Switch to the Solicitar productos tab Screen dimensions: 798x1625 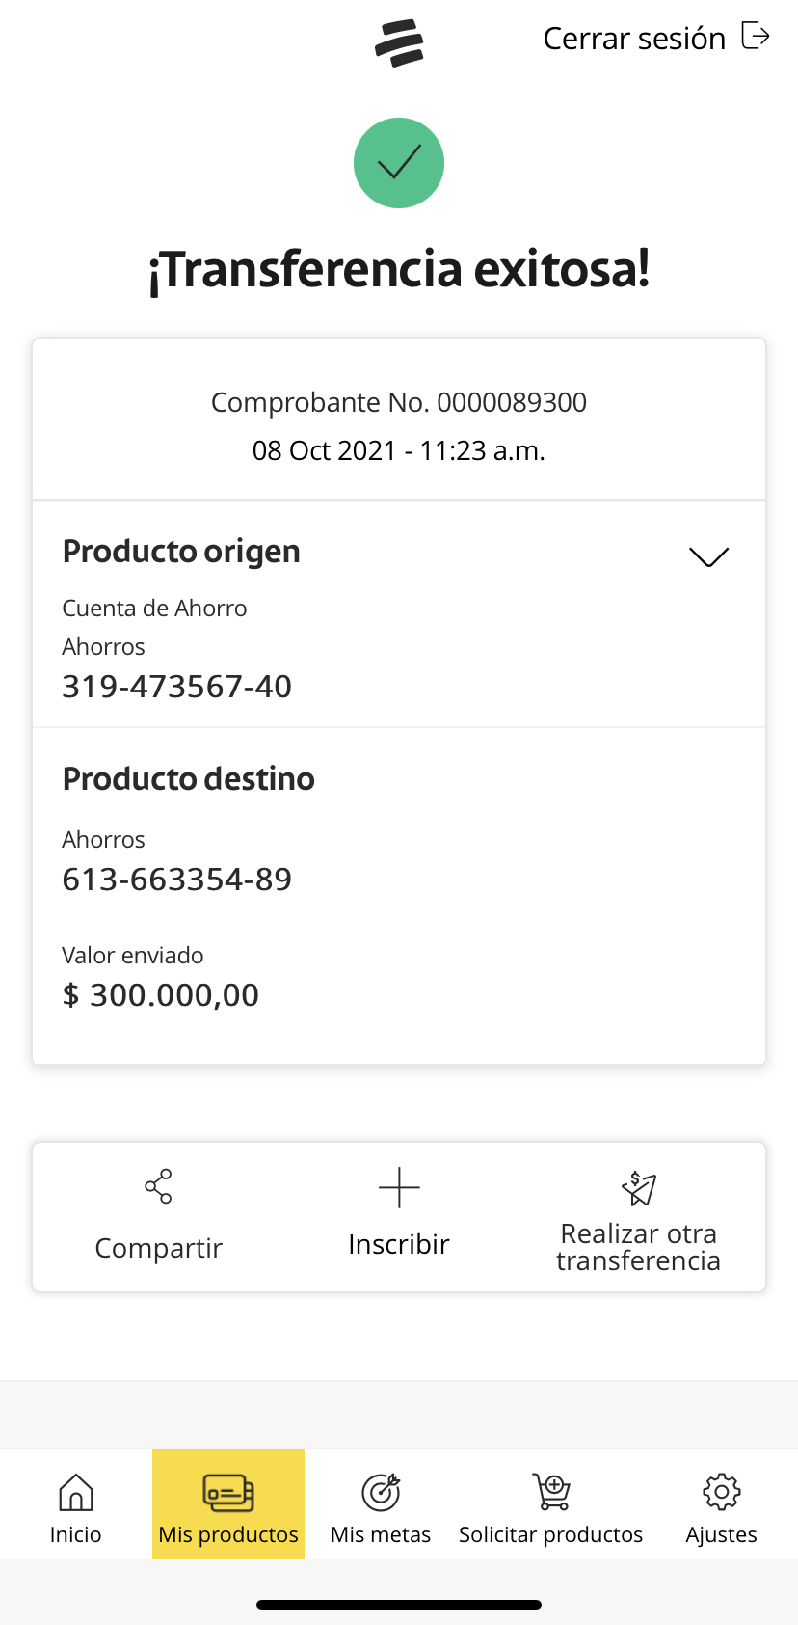pyautogui.click(x=550, y=1534)
